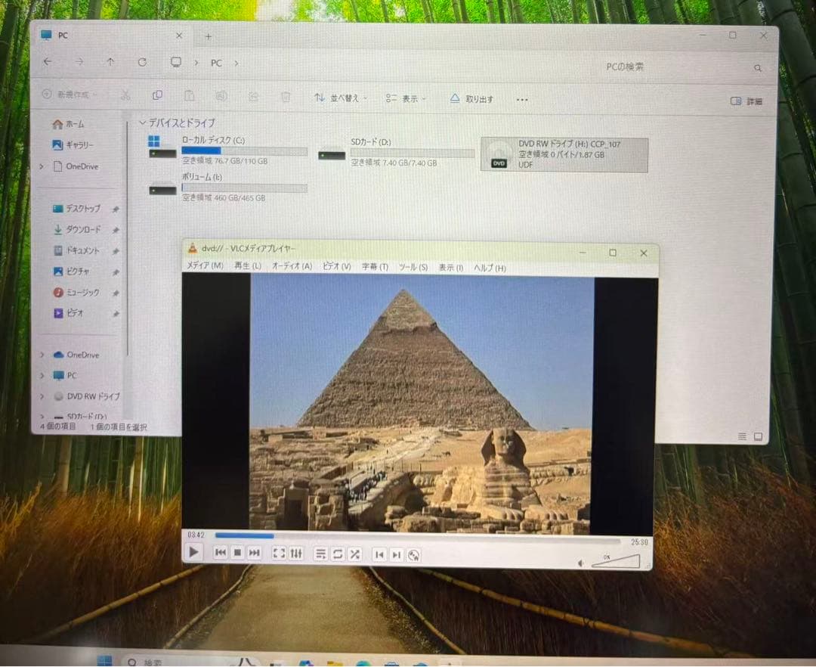This screenshot has height=667, width=816.
Task: Toggle loop playback in VLC
Action: point(337,554)
